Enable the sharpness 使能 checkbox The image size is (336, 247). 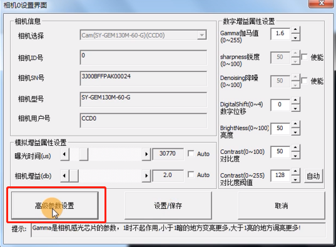tap(305, 57)
